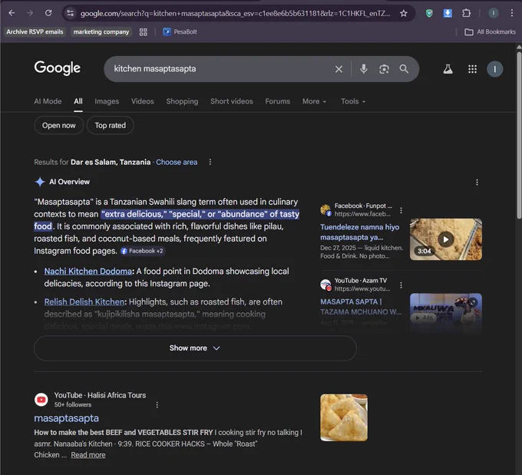Screen dimensions: 522x475
Task: Open the apps grid in bookmarks bar
Action: (143, 32)
